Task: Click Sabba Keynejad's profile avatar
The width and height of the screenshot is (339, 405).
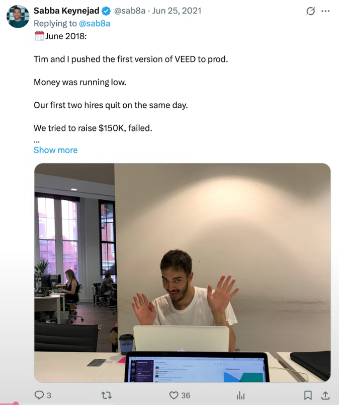Action: pyautogui.click(x=18, y=16)
